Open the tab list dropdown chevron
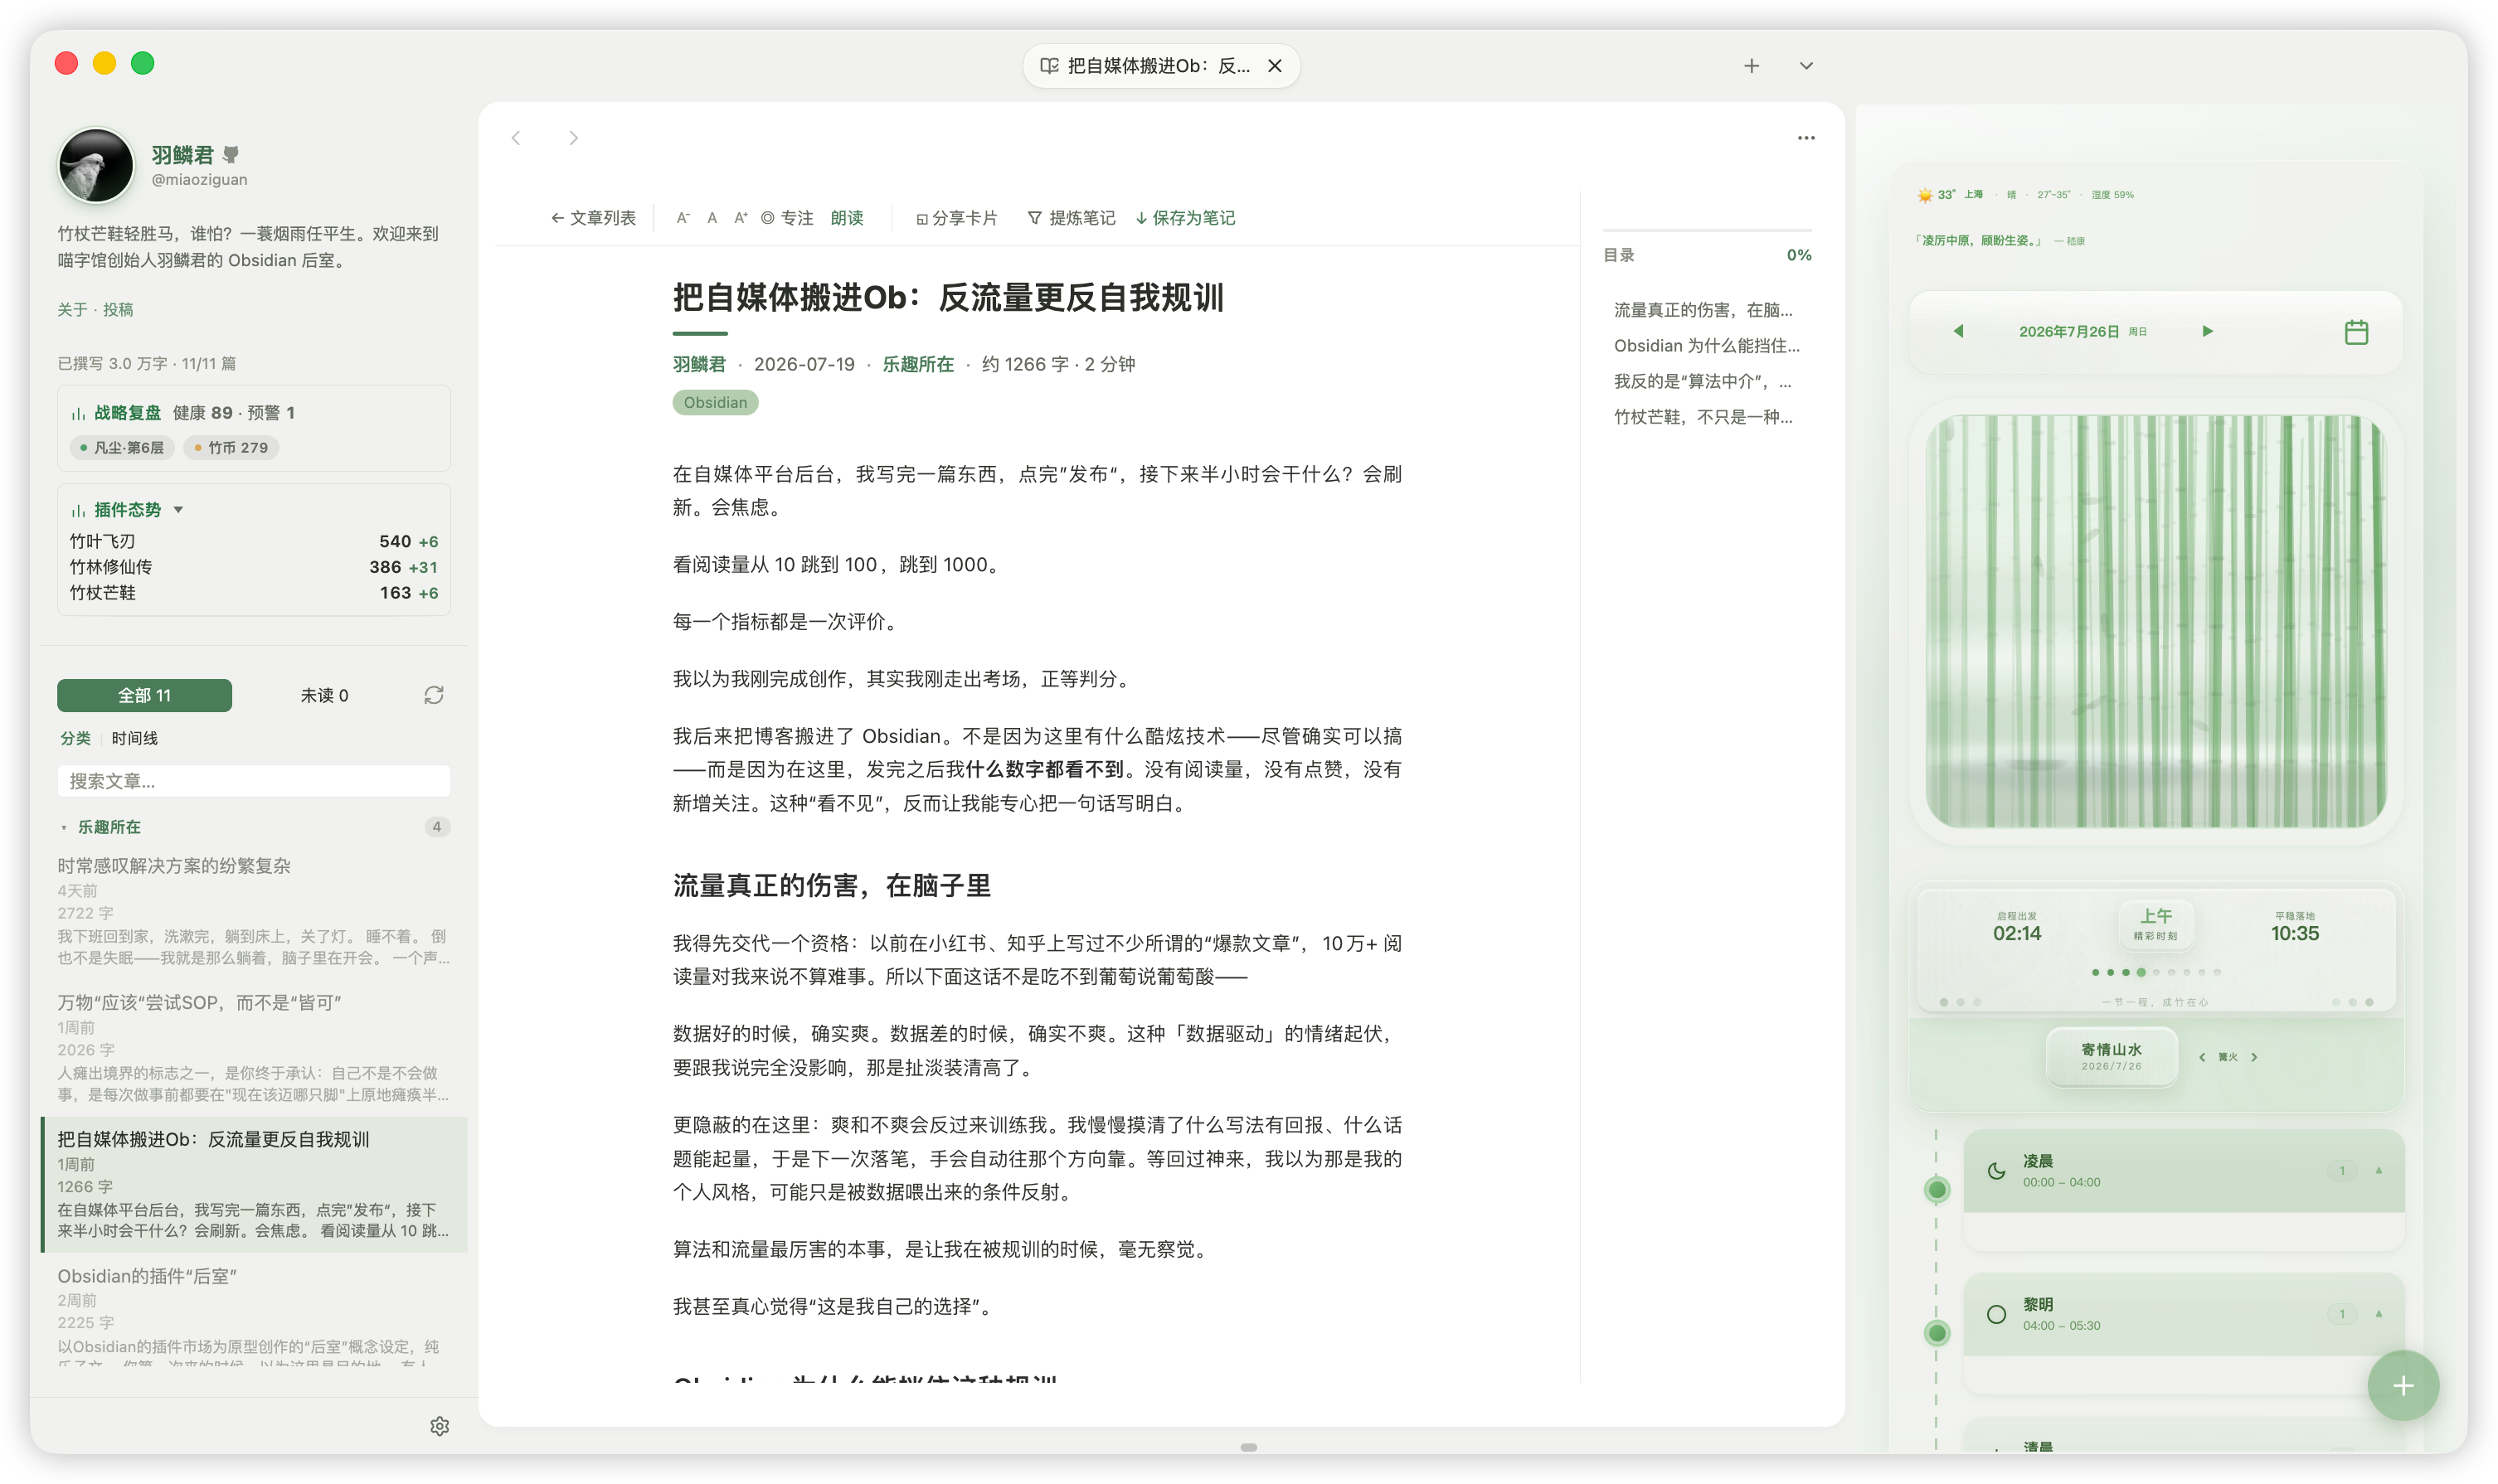This screenshot has width=2498, height=1484. pos(1805,66)
